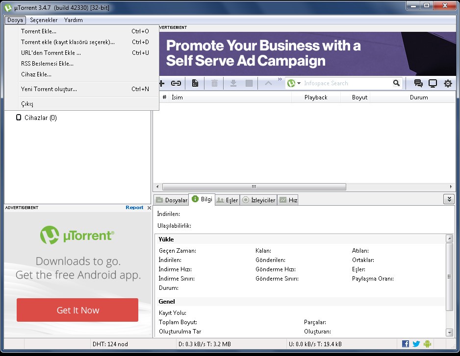Click the info panel scroll up arrow

click(x=449, y=238)
